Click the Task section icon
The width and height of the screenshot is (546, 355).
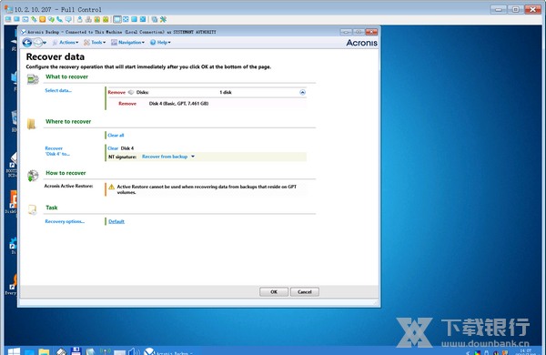[32, 209]
